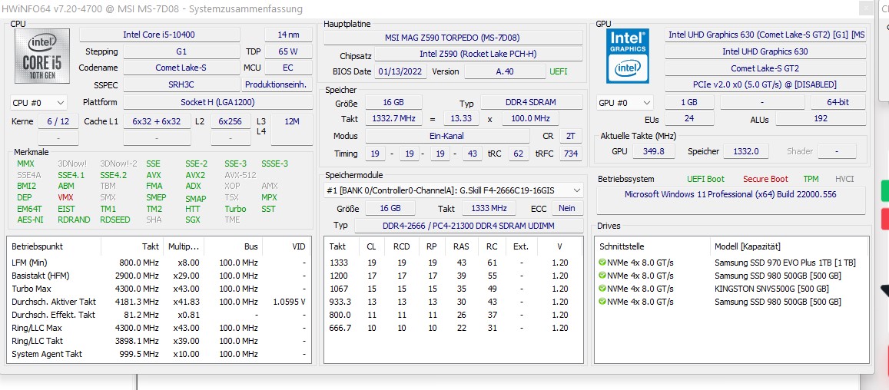Click the PCIe v2.0 x0 DISABLED field
The height and width of the screenshot is (390, 889).
pyautogui.click(x=765, y=84)
